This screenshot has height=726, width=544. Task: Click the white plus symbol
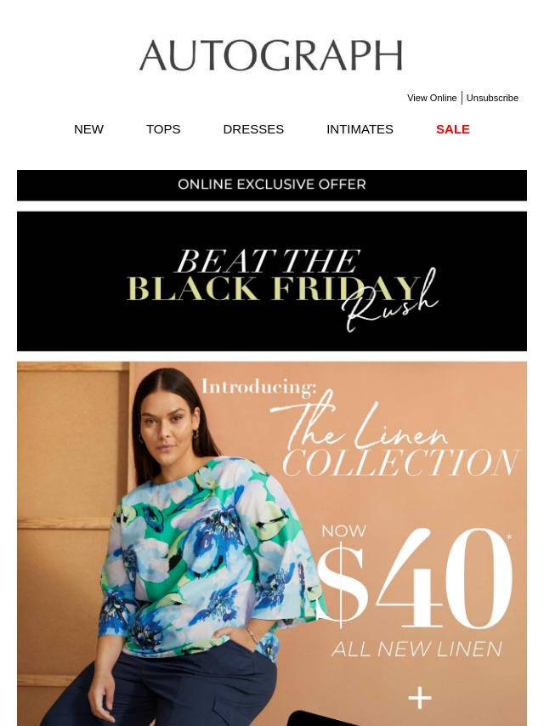click(x=420, y=698)
